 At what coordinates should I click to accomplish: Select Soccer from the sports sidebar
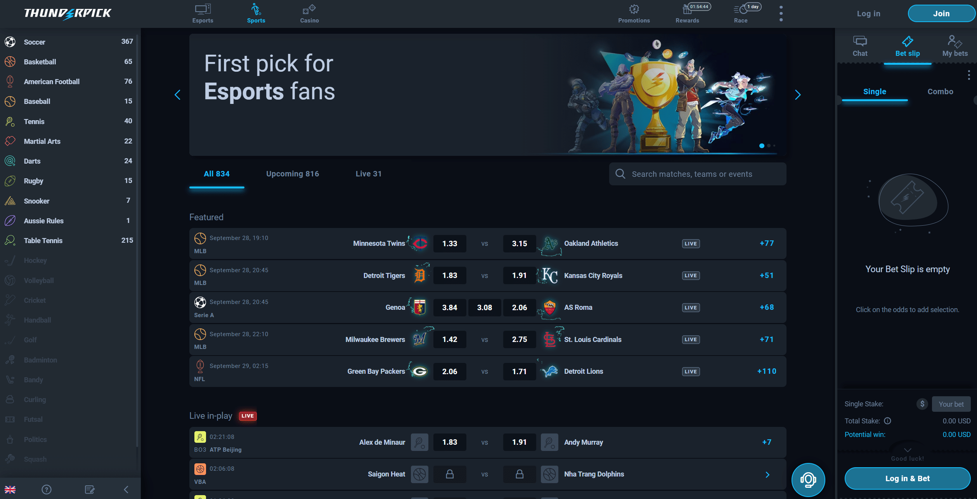pos(35,42)
